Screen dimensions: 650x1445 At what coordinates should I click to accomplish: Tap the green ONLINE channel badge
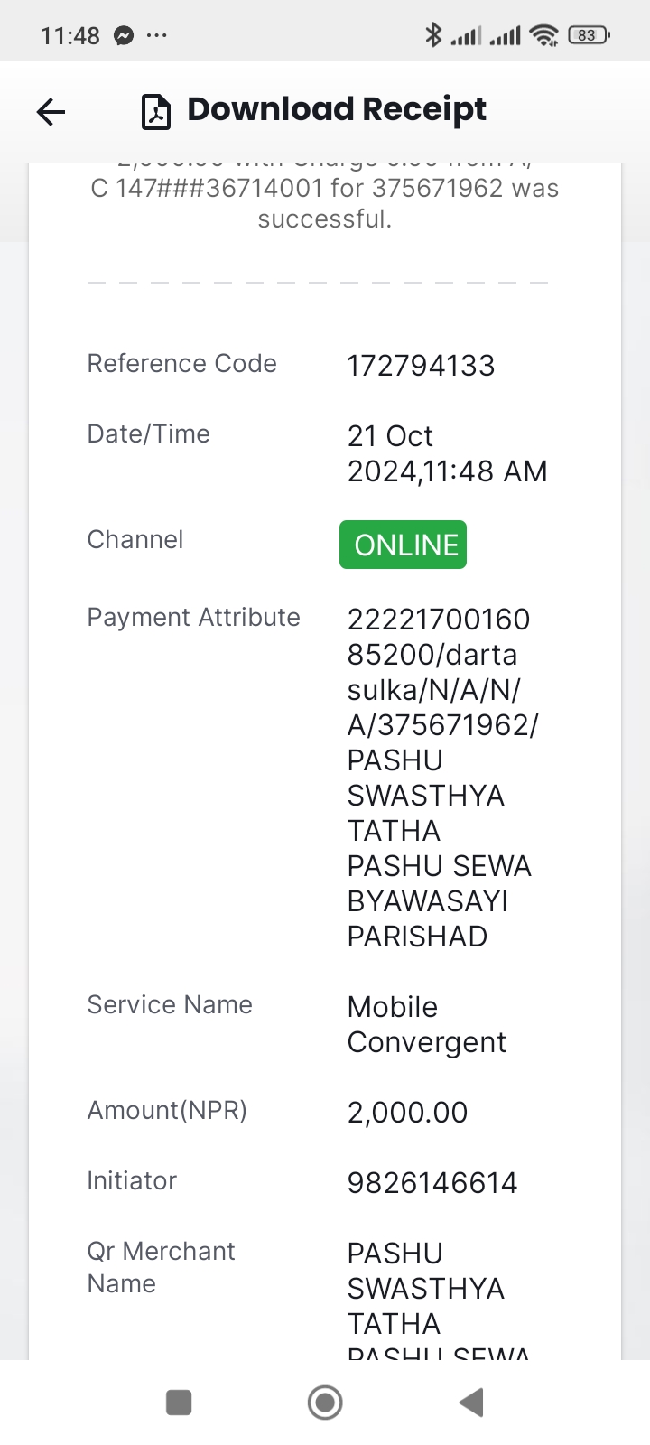point(403,545)
